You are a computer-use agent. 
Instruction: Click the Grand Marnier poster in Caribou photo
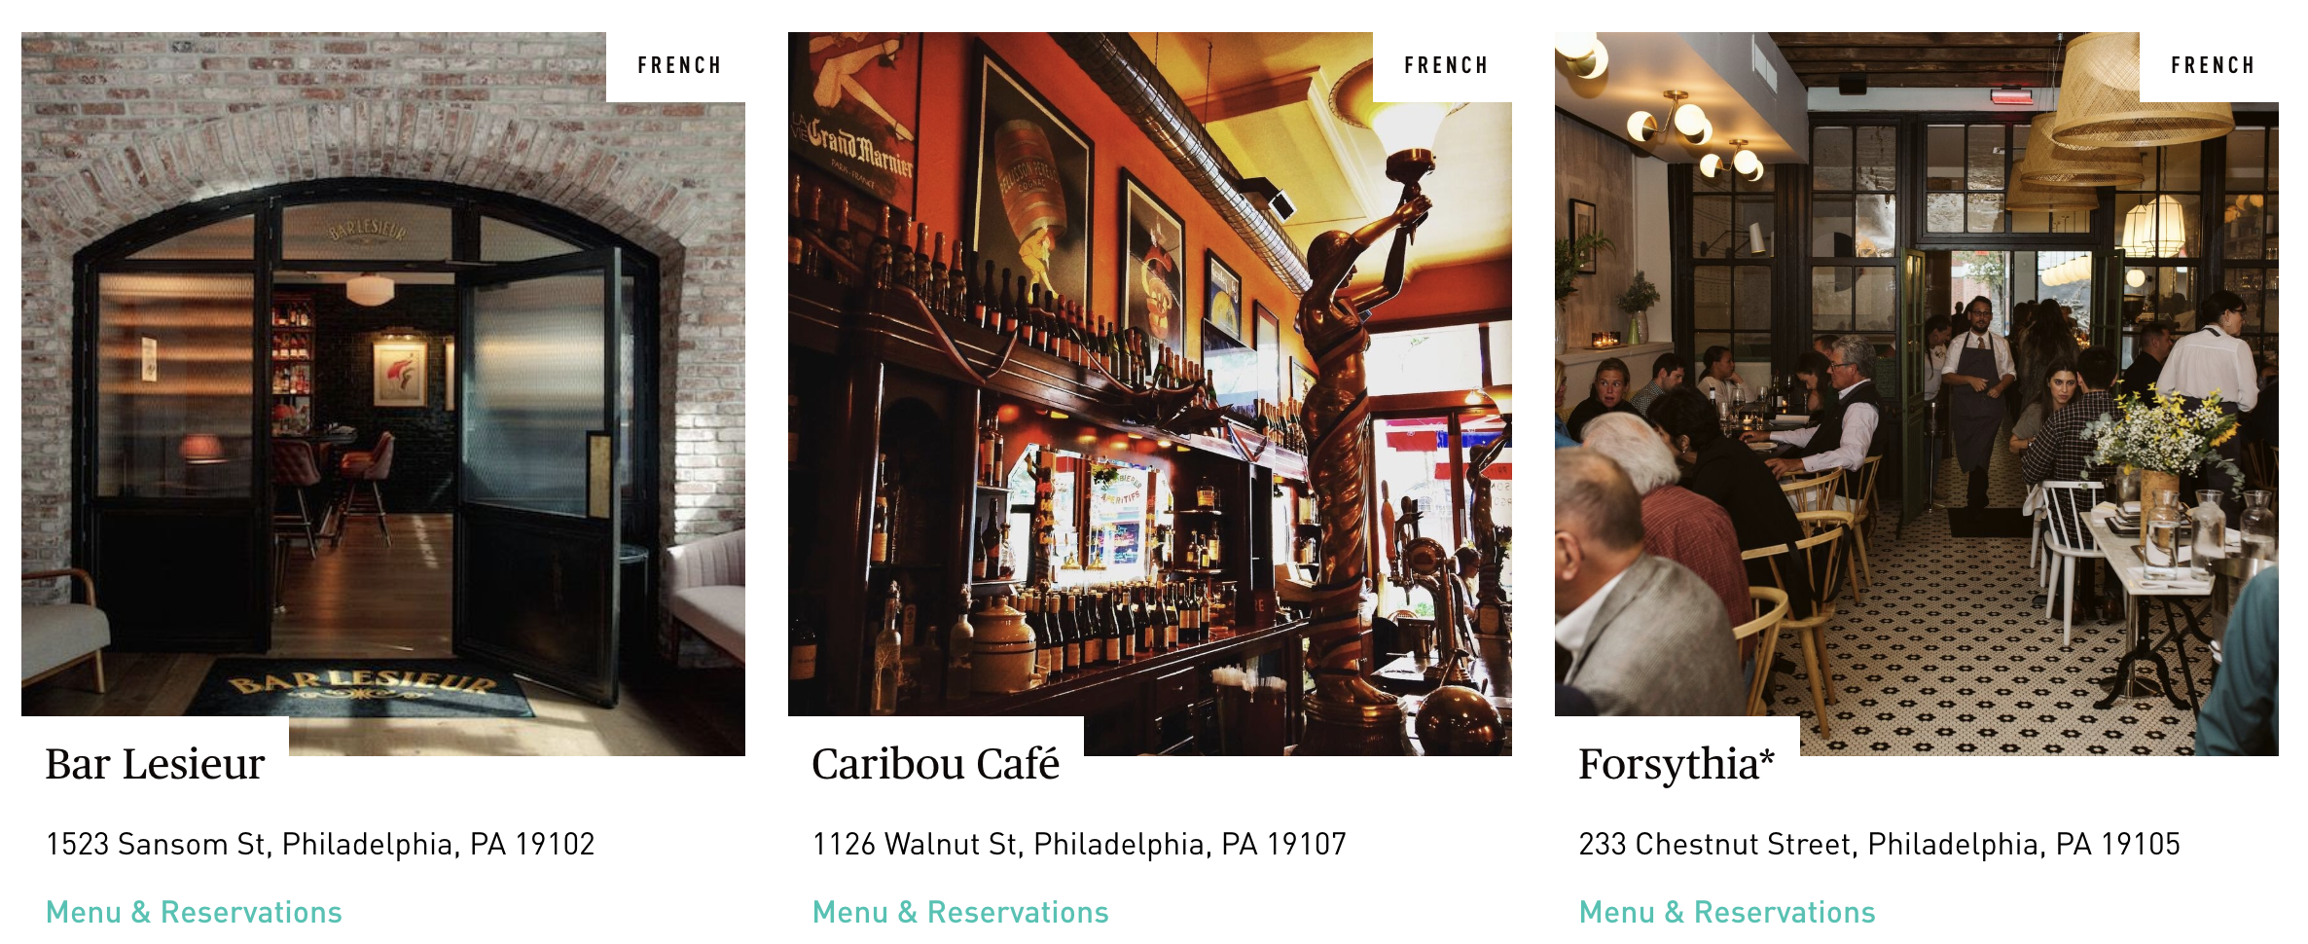point(854,122)
